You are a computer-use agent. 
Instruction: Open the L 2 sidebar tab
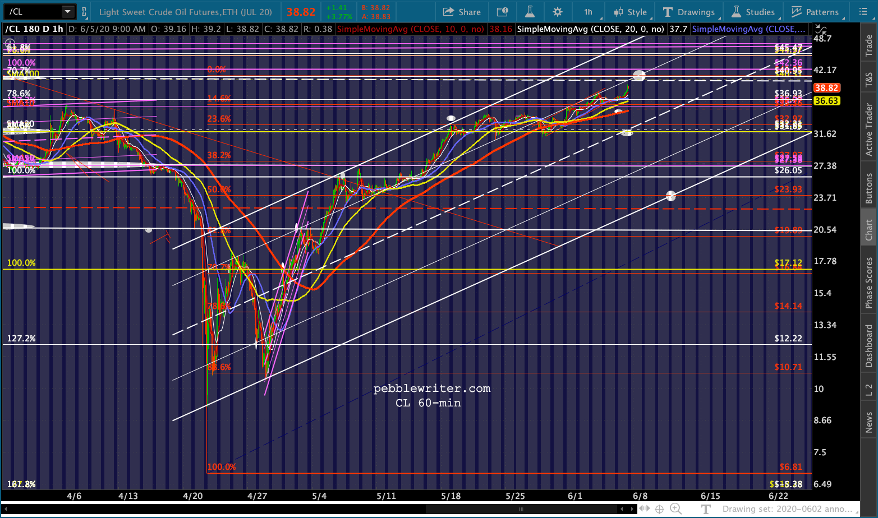point(869,390)
